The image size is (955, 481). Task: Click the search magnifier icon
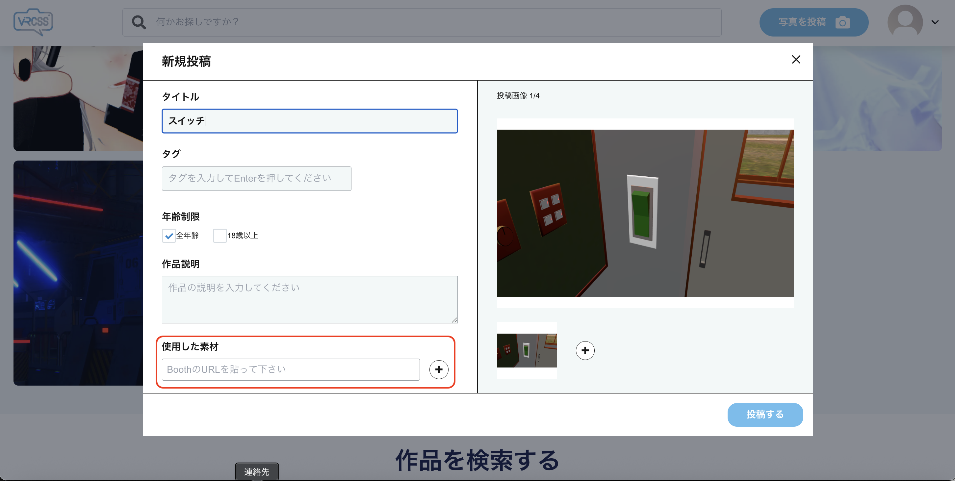coord(139,22)
